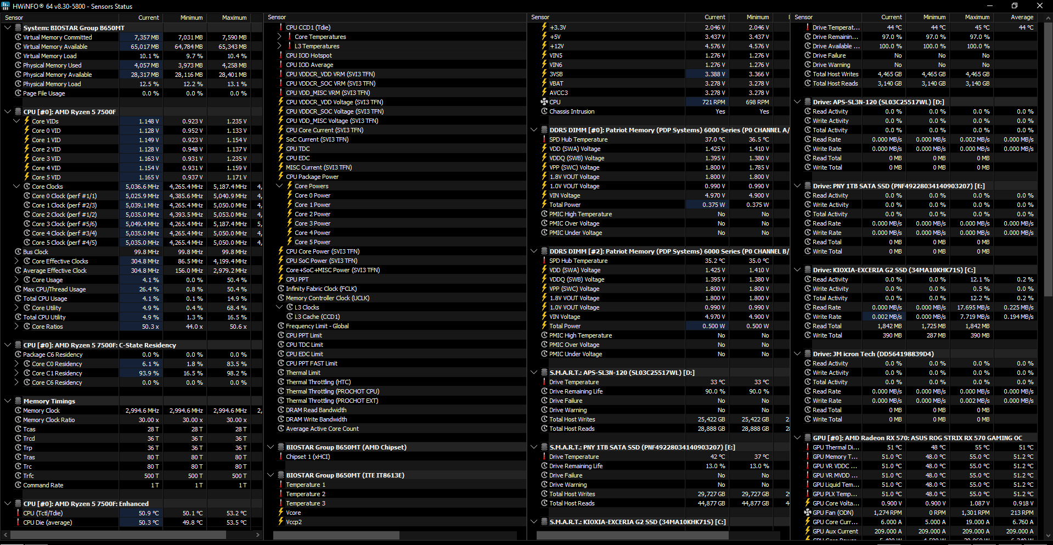This screenshot has height=545, width=1053.
Task: Select the CPU [#0]: AMD Ryzen 5 7500F: Enhanced header
Action: click(x=86, y=504)
